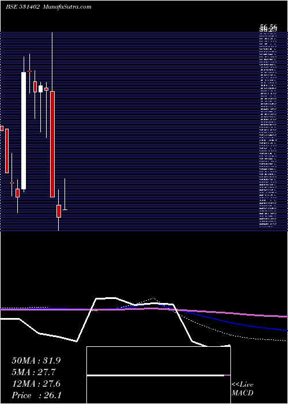Click the BSE 531402 MunafaSutra.com title
The height and width of the screenshot is (404, 288).
(48, 7)
